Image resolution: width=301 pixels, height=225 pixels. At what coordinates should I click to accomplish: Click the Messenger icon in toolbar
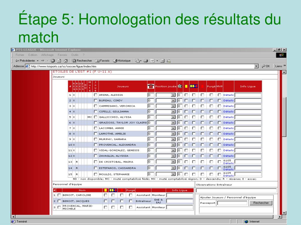[168, 61]
